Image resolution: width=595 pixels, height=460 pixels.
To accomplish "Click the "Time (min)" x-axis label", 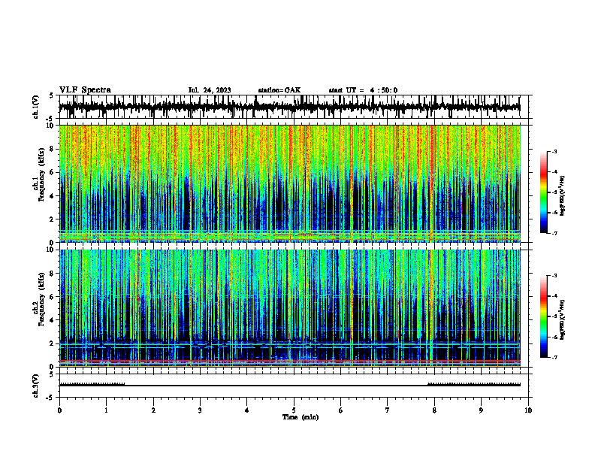I will pos(301,417).
